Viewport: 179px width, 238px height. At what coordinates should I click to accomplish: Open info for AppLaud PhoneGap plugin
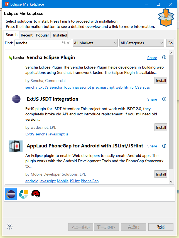[164, 146]
